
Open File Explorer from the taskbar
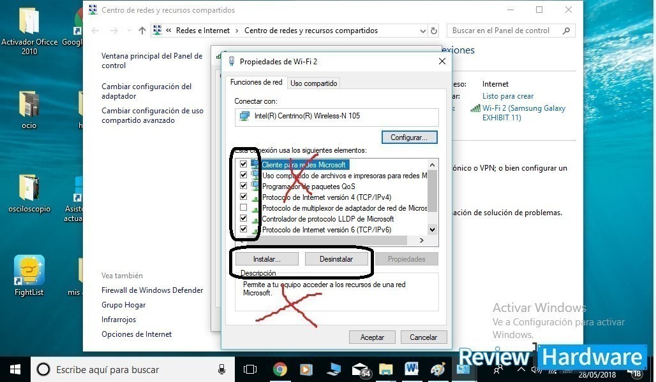(385, 369)
